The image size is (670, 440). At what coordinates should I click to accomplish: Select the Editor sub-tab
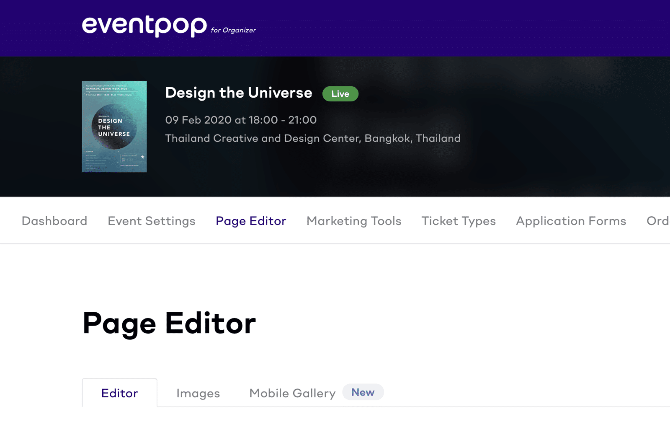tap(120, 393)
